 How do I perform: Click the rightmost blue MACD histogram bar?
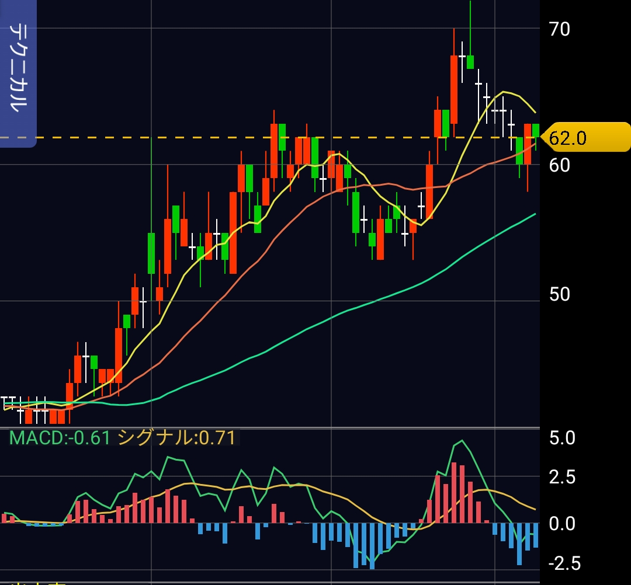(x=535, y=535)
